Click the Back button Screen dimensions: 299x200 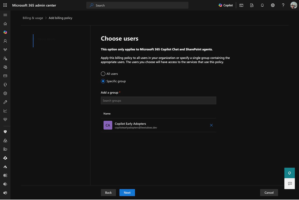(x=108, y=193)
